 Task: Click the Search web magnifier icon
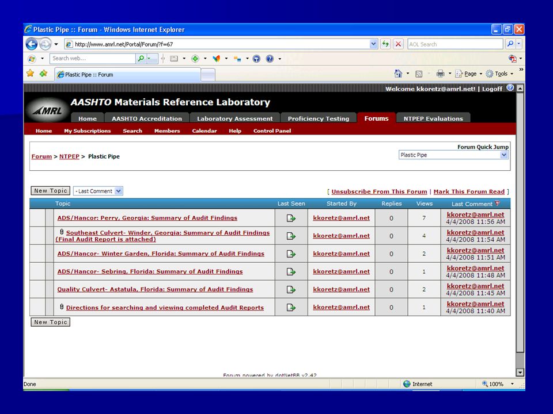141,59
